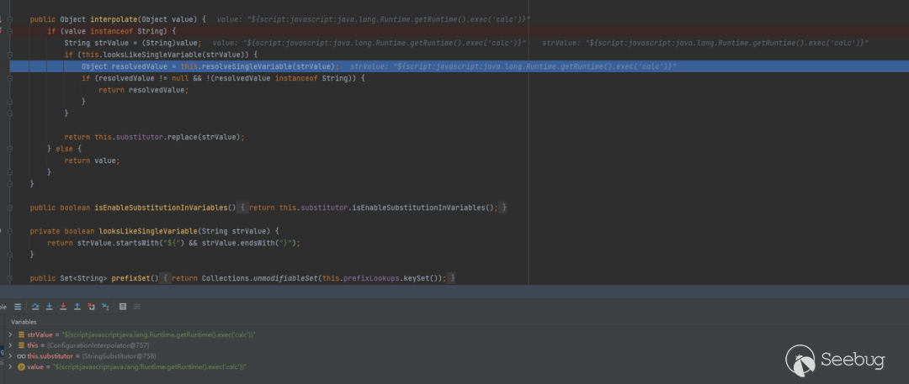The image size is (909, 384).
Task: Click the Trace Current Stream Chain icon
Action: 138,307
